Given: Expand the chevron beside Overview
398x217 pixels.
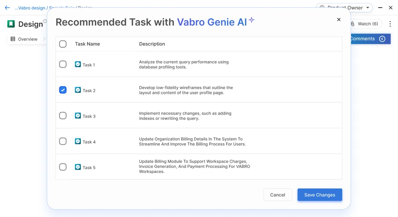Looking at the screenshot, I should click(x=45, y=39).
